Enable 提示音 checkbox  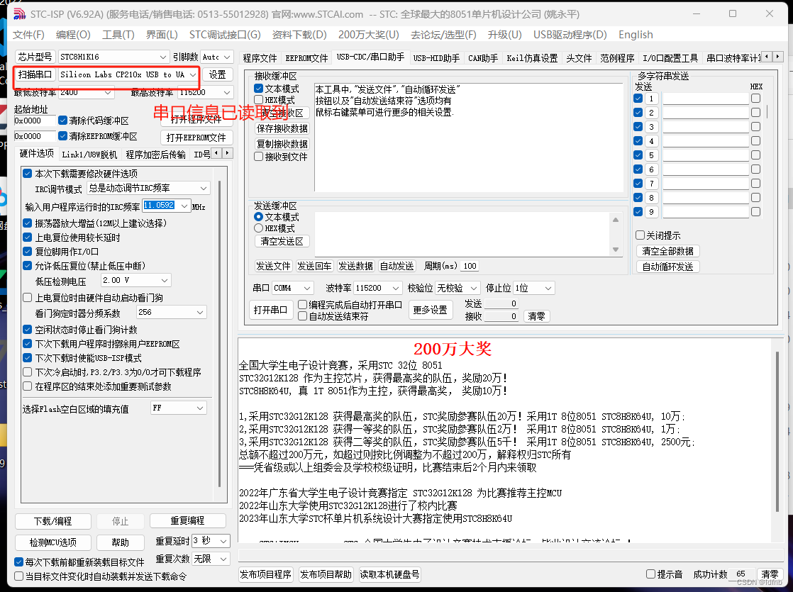point(651,574)
